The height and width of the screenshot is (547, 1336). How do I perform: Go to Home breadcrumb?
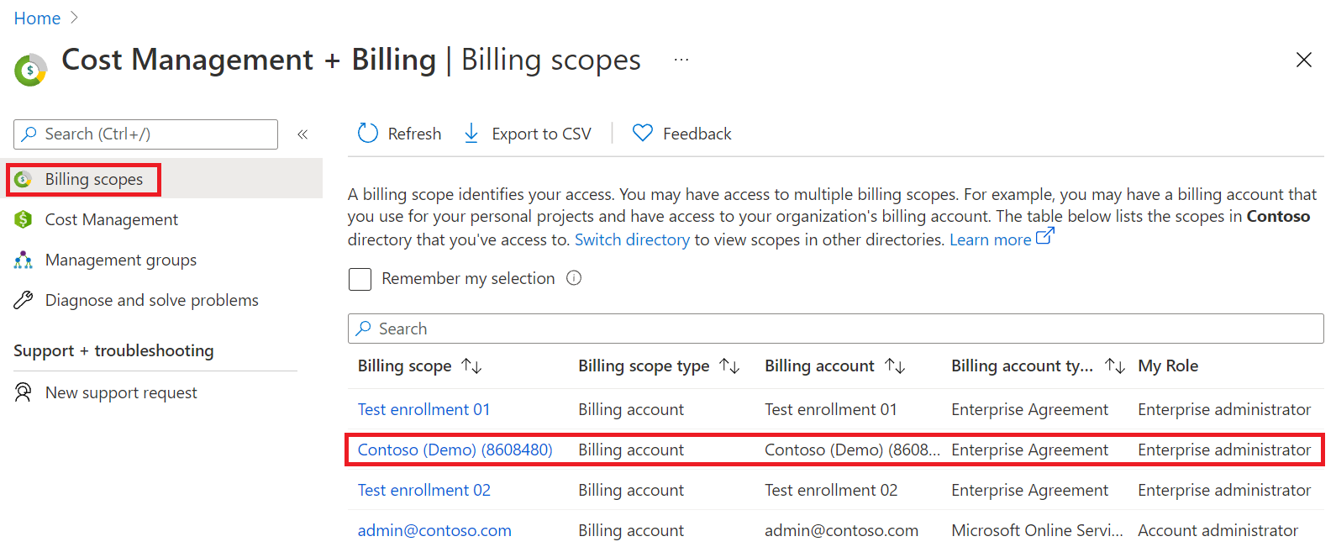click(x=37, y=18)
